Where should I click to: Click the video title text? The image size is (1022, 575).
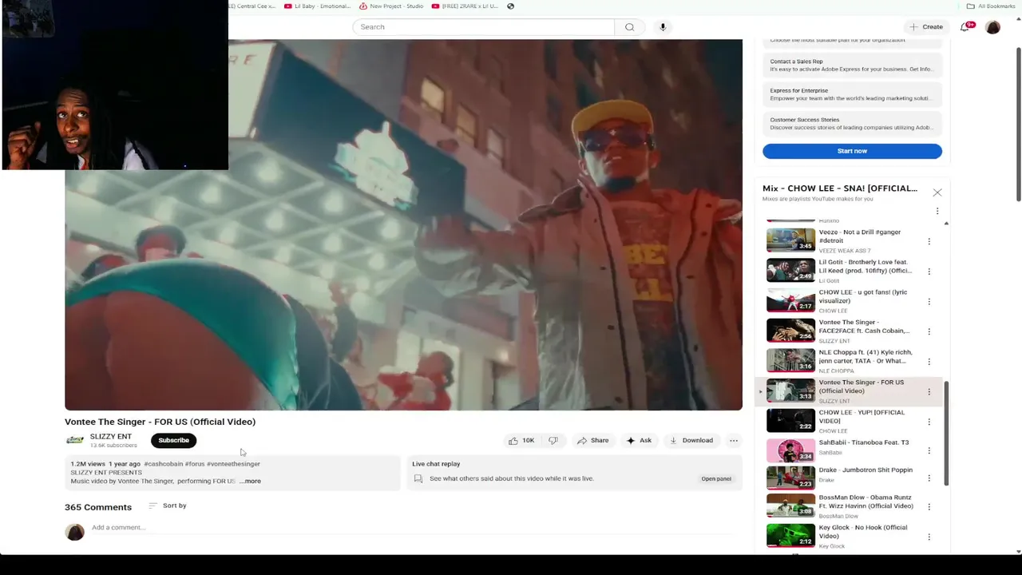tap(160, 422)
